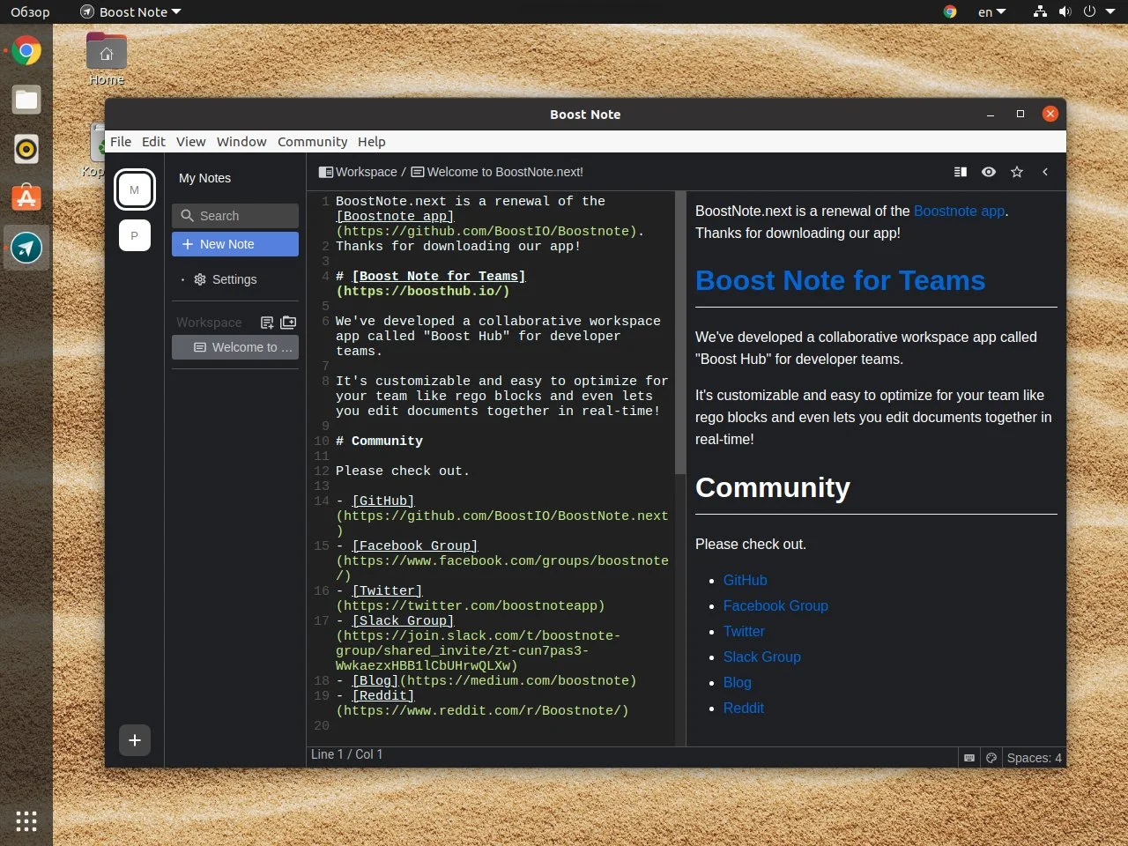Open the editor keymap keyboard icon
This screenshot has width=1128, height=846.
pos(969,758)
